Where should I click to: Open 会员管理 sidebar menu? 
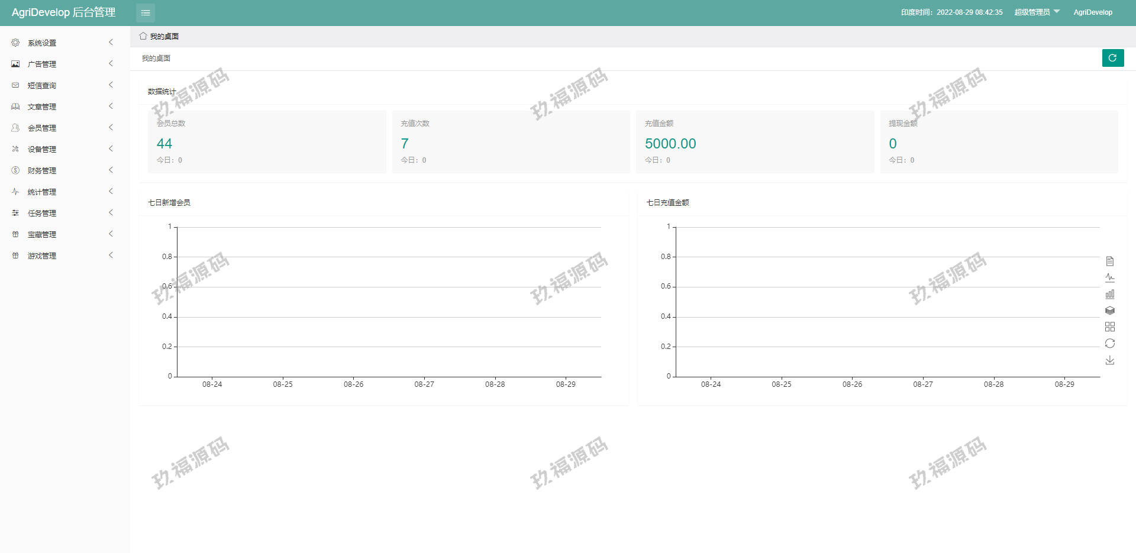tap(42, 128)
